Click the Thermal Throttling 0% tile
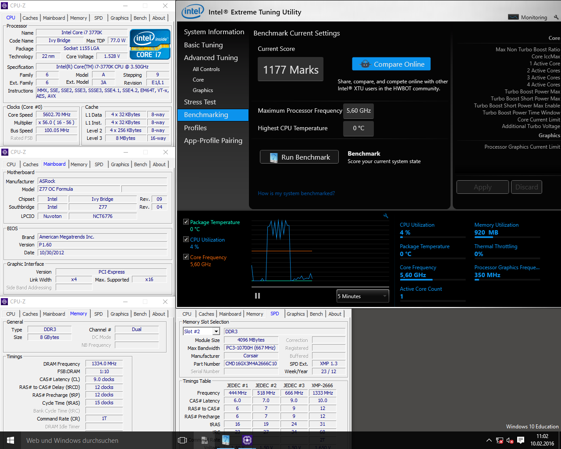561x449 pixels. [x=507, y=251]
